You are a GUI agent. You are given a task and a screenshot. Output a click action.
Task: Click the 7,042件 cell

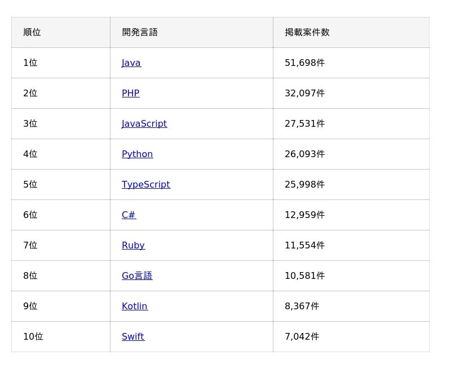[302, 337]
